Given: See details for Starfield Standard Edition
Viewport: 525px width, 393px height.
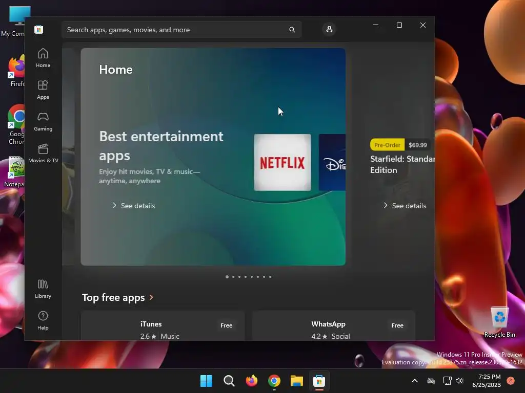Looking at the screenshot, I should pos(405,206).
